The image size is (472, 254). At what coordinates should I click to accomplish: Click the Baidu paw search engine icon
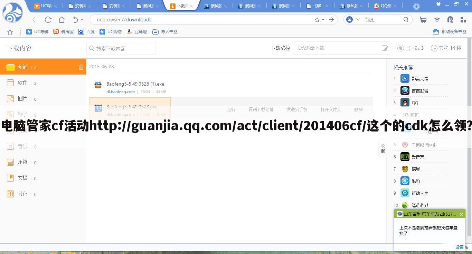pos(350,20)
